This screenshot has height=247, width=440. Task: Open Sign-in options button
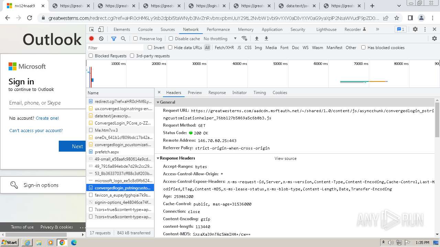click(x=43, y=185)
